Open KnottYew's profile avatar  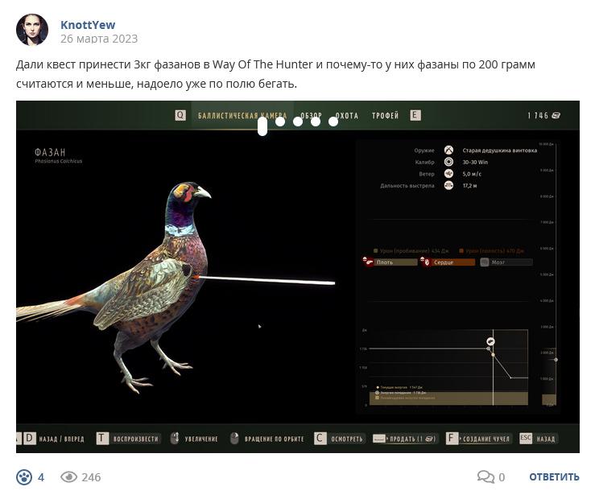click(32, 30)
